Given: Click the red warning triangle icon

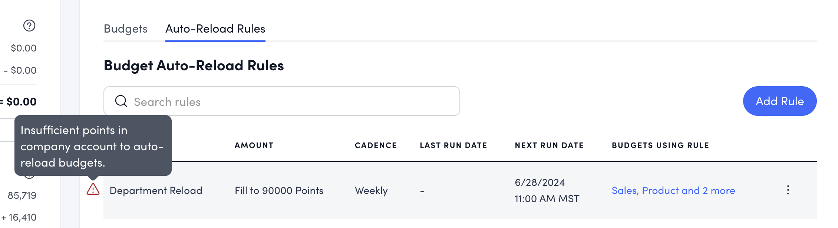Looking at the screenshot, I should point(93,189).
